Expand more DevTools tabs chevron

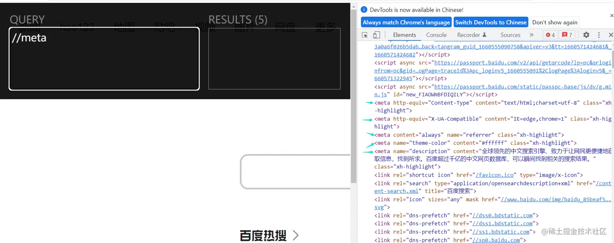(x=532, y=35)
